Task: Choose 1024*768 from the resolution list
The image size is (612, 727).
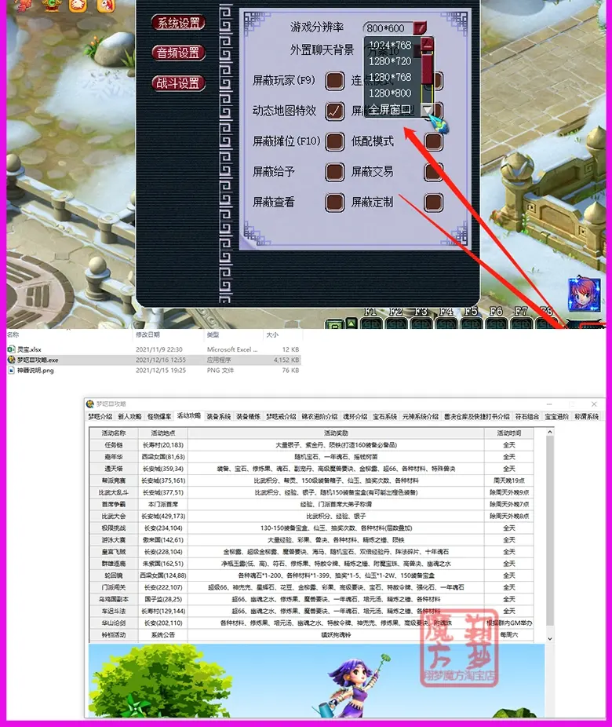Action: click(390, 45)
